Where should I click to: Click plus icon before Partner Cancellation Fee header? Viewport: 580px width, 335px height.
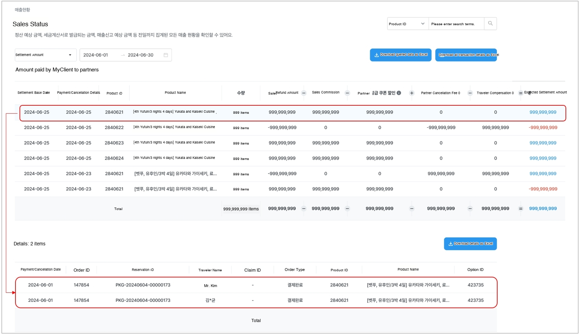coord(412,93)
